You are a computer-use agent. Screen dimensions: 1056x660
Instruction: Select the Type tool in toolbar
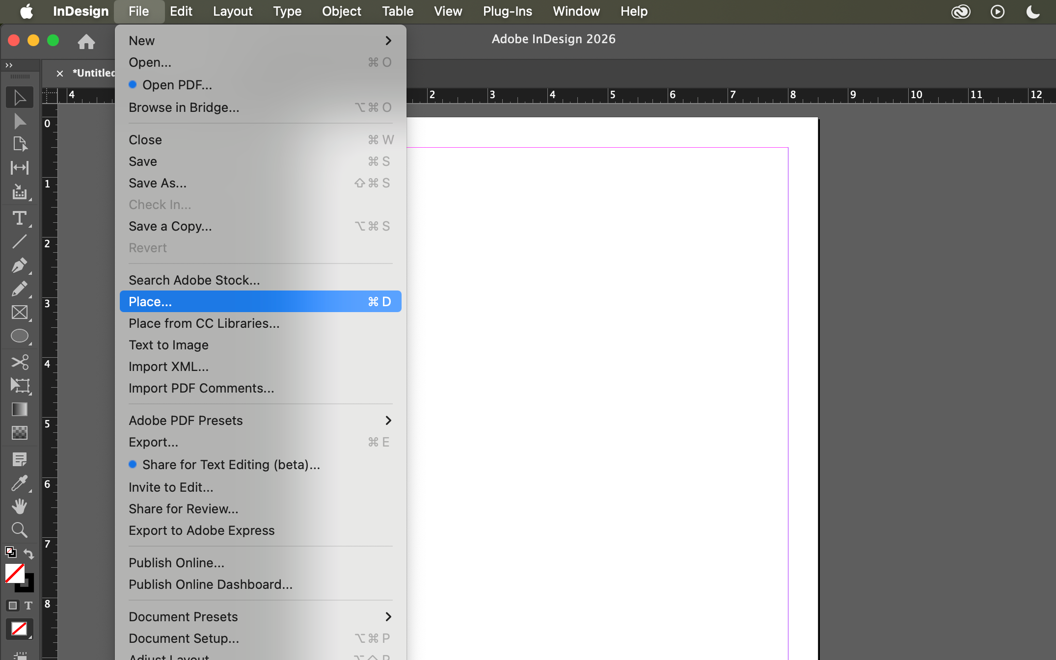[x=20, y=218]
